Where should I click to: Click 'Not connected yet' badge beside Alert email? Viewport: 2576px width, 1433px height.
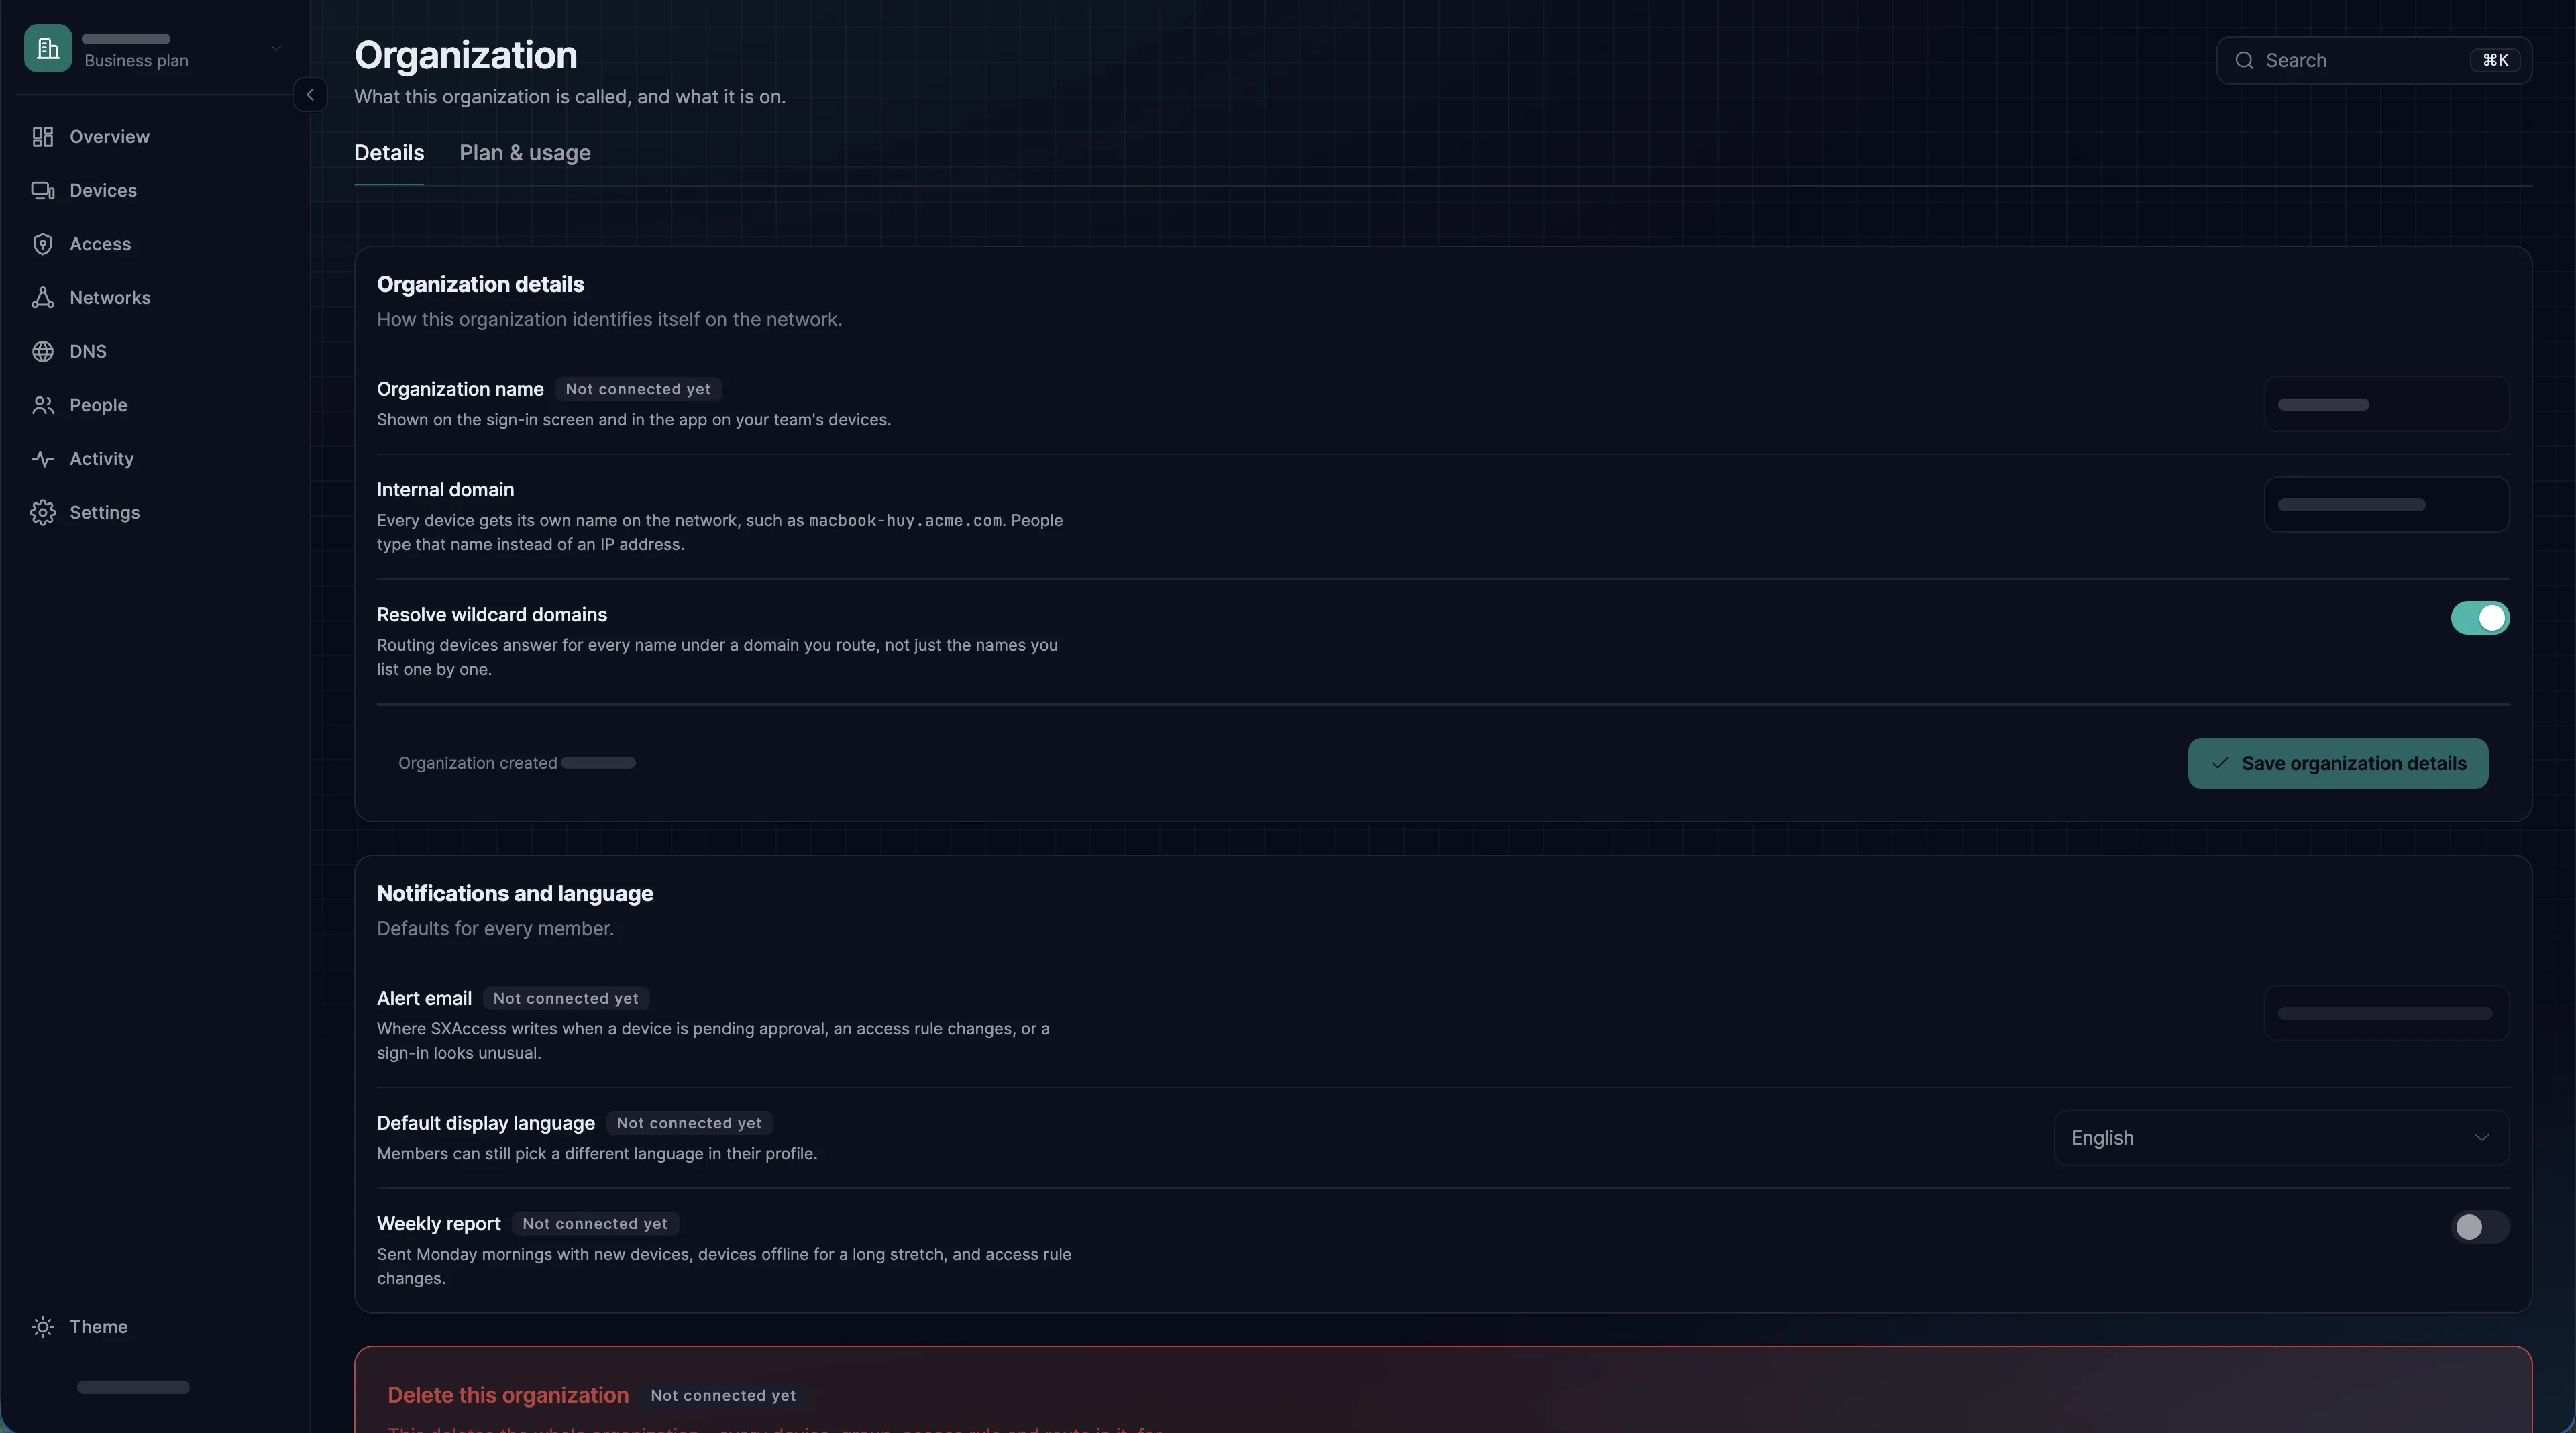566,998
